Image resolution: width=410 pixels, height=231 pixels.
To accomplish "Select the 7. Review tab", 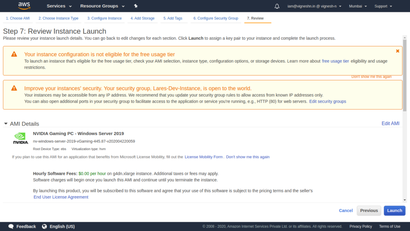I will pos(255,18).
